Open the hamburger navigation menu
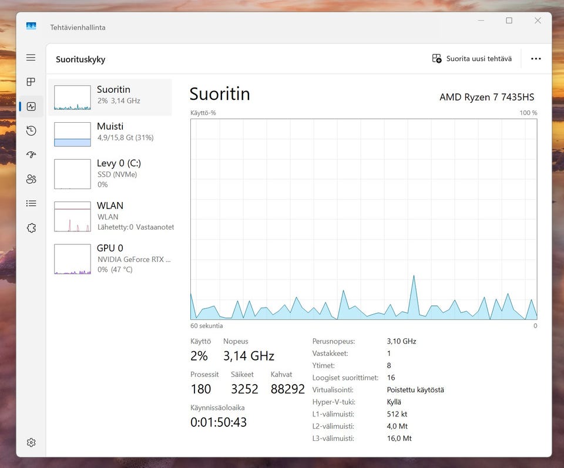The width and height of the screenshot is (564, 468). (31, 58)
